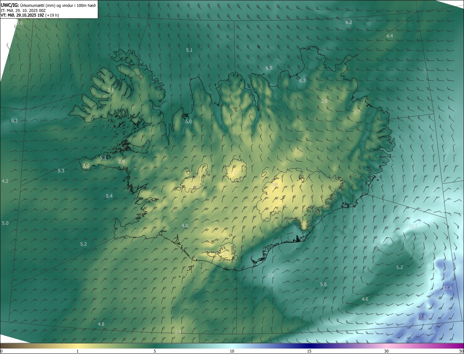Select the 12.9 value label
The image size is (464, 354).
pyautogui.click(x=422, y=317)
